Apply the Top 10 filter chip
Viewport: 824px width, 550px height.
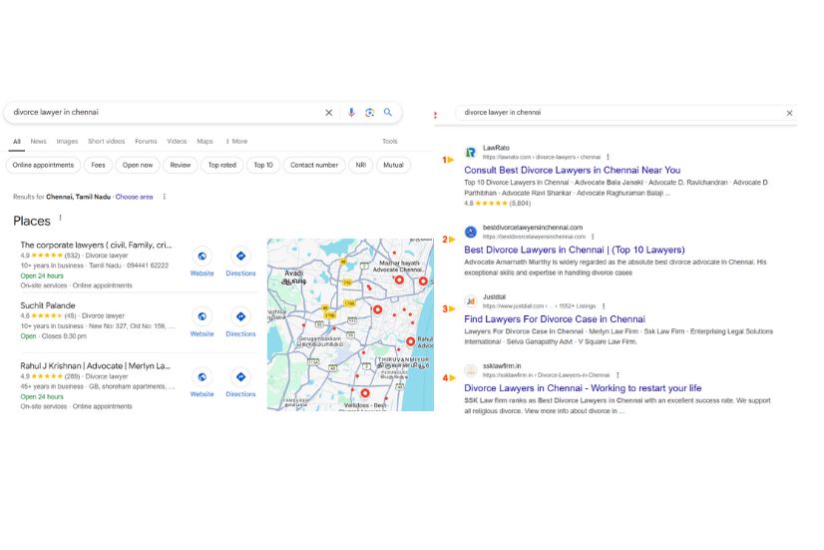pyautogui.click(x=263, y=165)
